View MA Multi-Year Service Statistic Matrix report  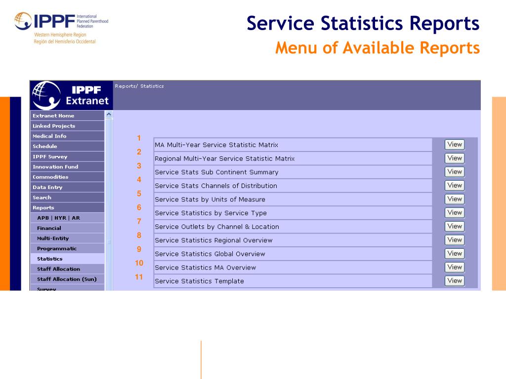(x=455, y=145)
